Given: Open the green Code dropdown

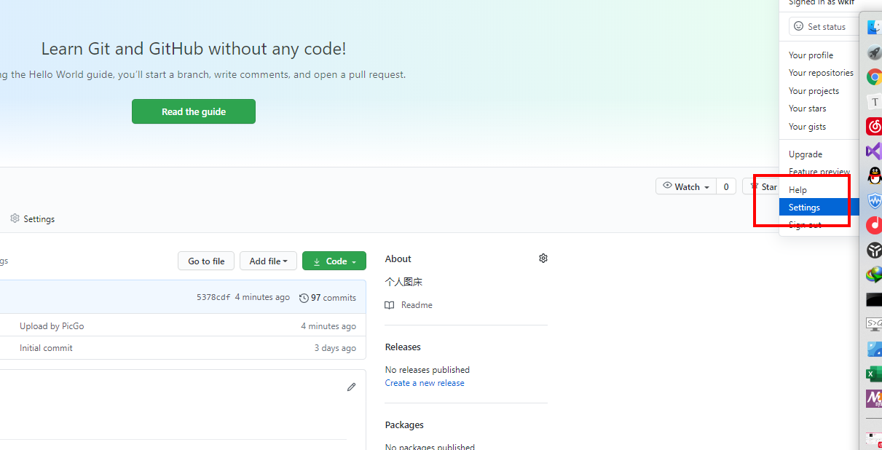Looking at the screenshot, I should pos(334,261).
